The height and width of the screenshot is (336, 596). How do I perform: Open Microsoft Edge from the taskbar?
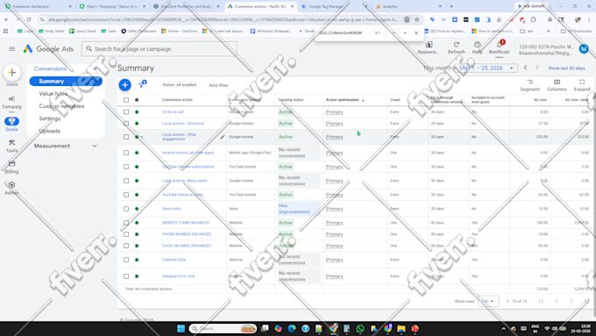tap(292, 328)
